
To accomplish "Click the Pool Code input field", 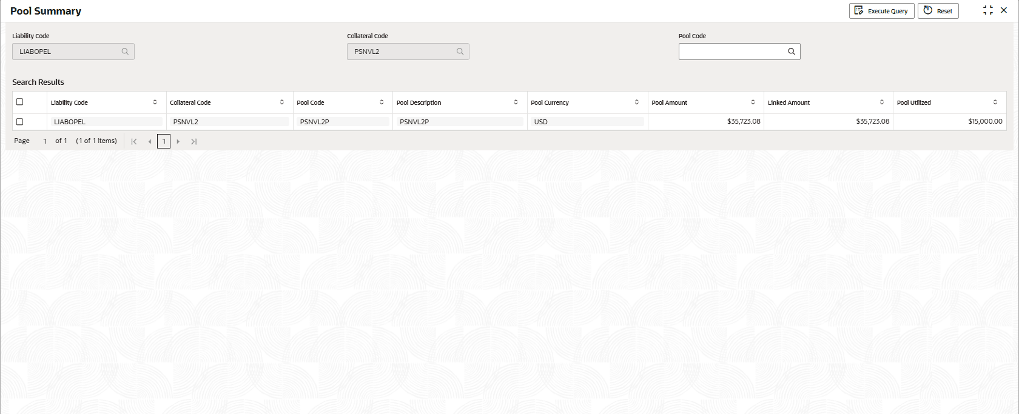I will [x=731, y=52].
